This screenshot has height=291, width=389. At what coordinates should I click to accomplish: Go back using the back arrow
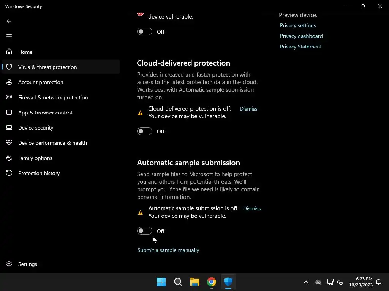click(9, 21)
